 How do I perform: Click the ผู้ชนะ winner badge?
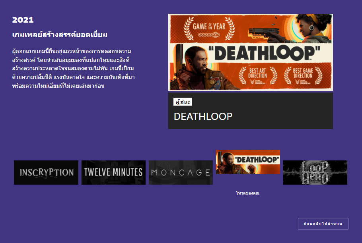(183, 102)
